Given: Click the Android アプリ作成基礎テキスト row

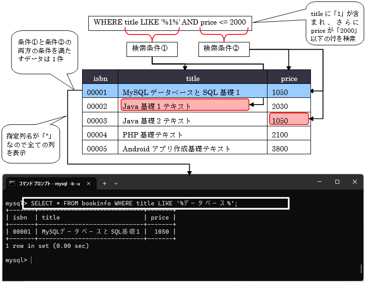Looking at the screenshot, I should pos(196,148).
